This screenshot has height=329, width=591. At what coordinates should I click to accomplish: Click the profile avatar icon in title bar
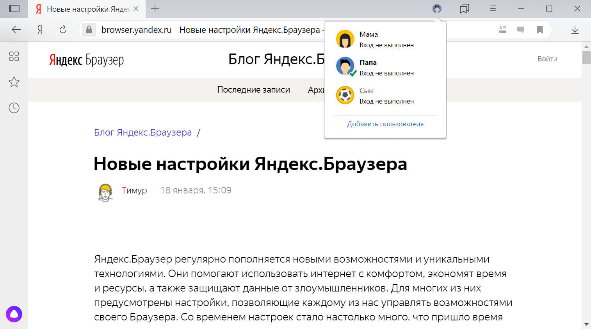click(x=437, y=9)
